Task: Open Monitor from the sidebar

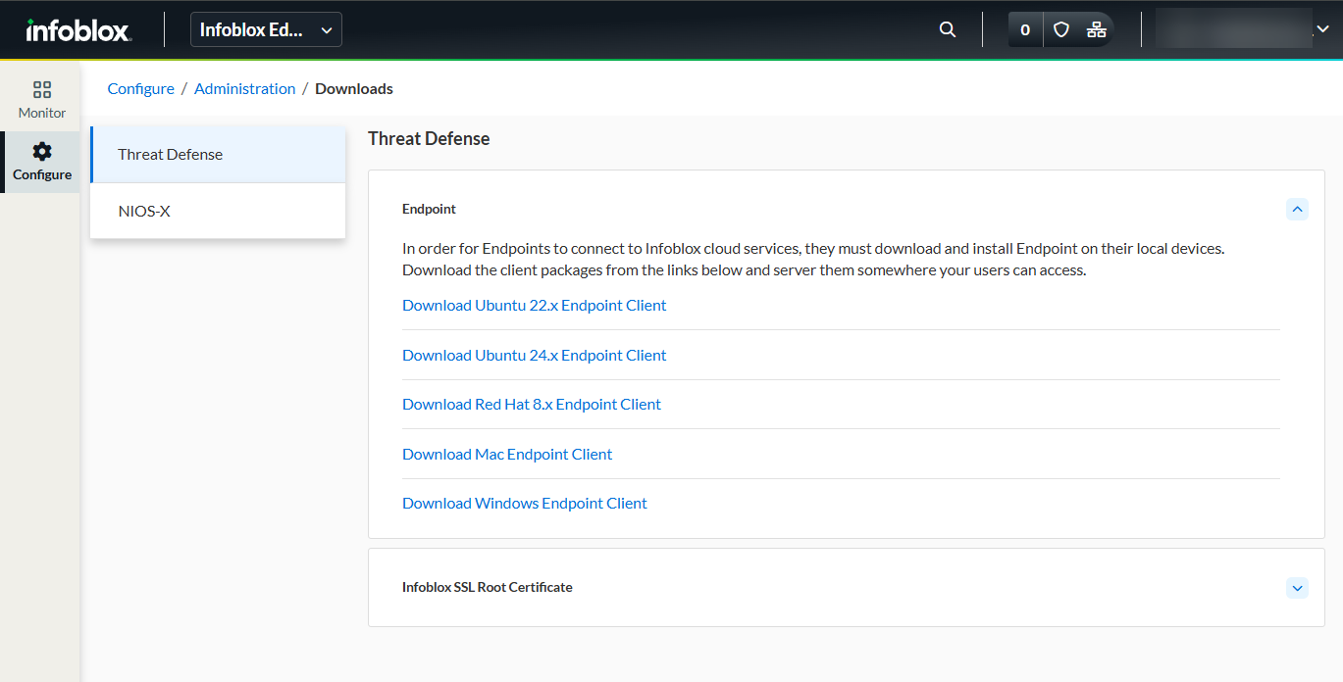Action: tap(42, 100)
